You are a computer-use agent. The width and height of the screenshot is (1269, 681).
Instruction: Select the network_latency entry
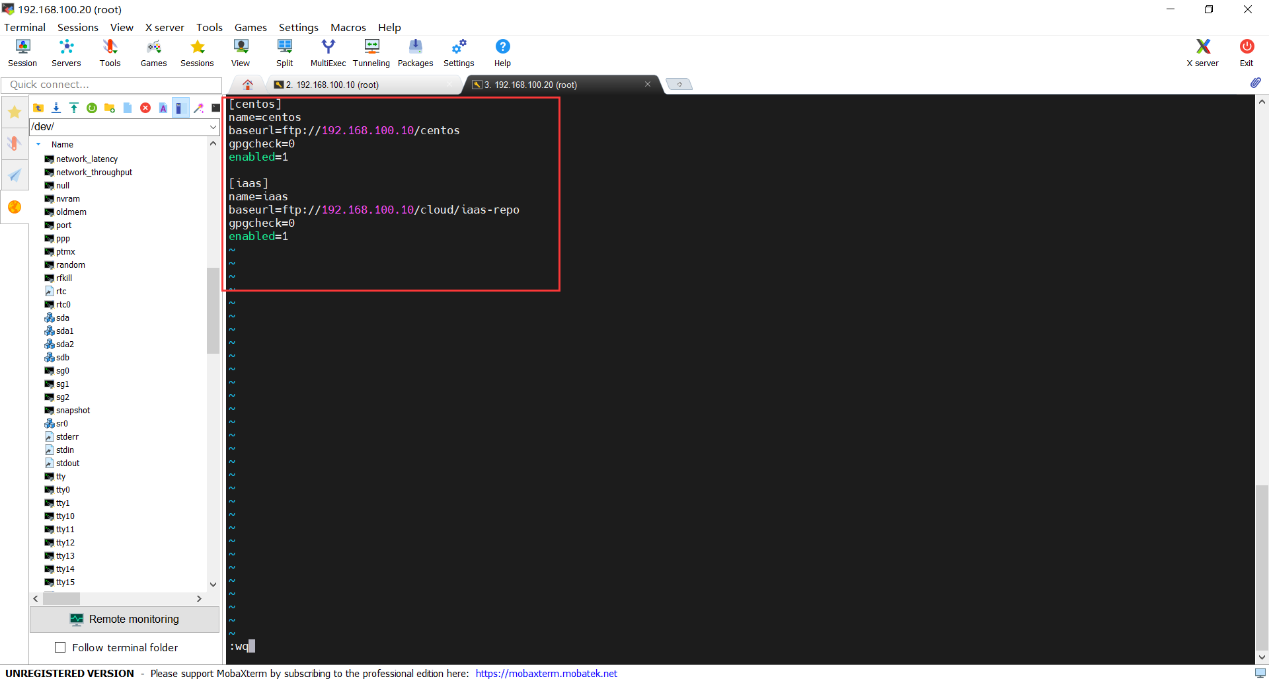coord(87,159)
